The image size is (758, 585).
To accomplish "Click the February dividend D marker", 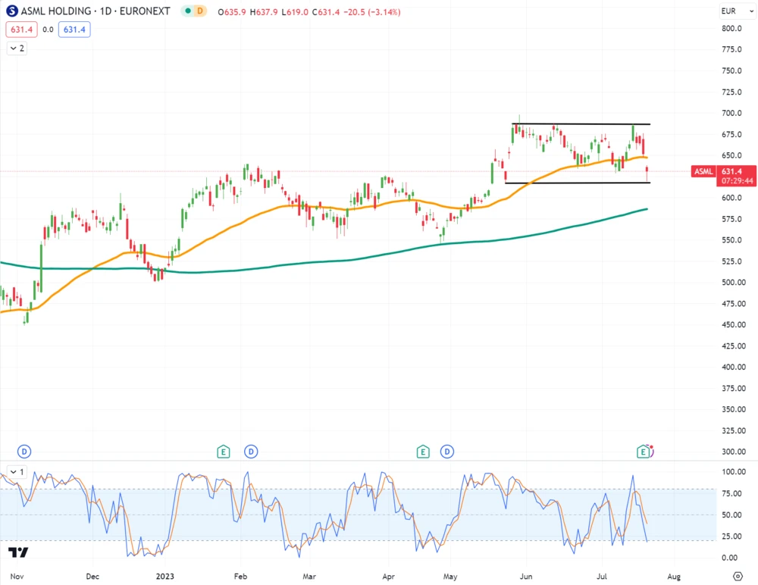I will 251,452.
